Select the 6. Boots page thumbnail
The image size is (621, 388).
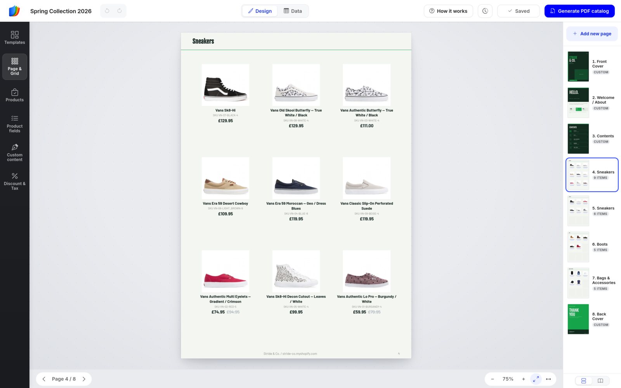[592, 247]
